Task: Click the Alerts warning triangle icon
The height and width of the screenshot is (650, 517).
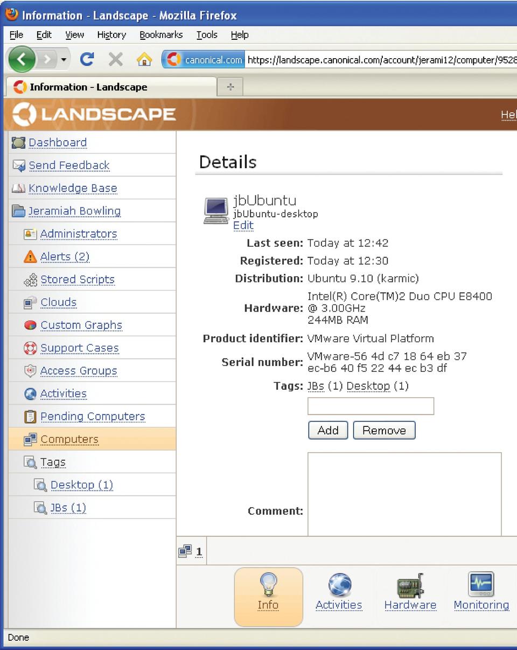Action: coord(30,257)
